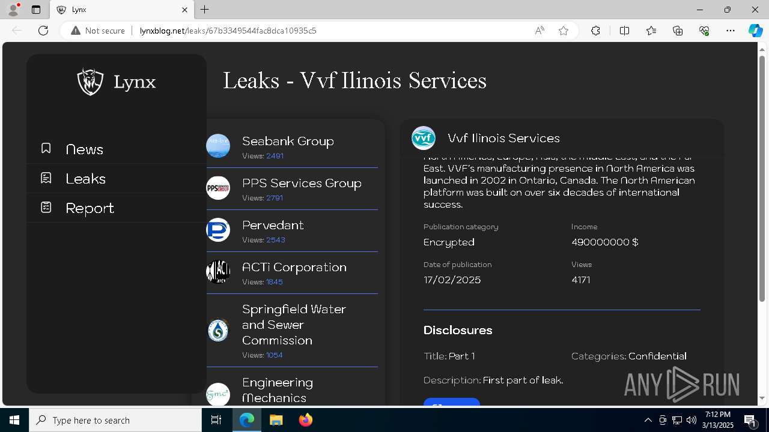
Task: Open the notification center icon
Action: [x=750, y=420]
